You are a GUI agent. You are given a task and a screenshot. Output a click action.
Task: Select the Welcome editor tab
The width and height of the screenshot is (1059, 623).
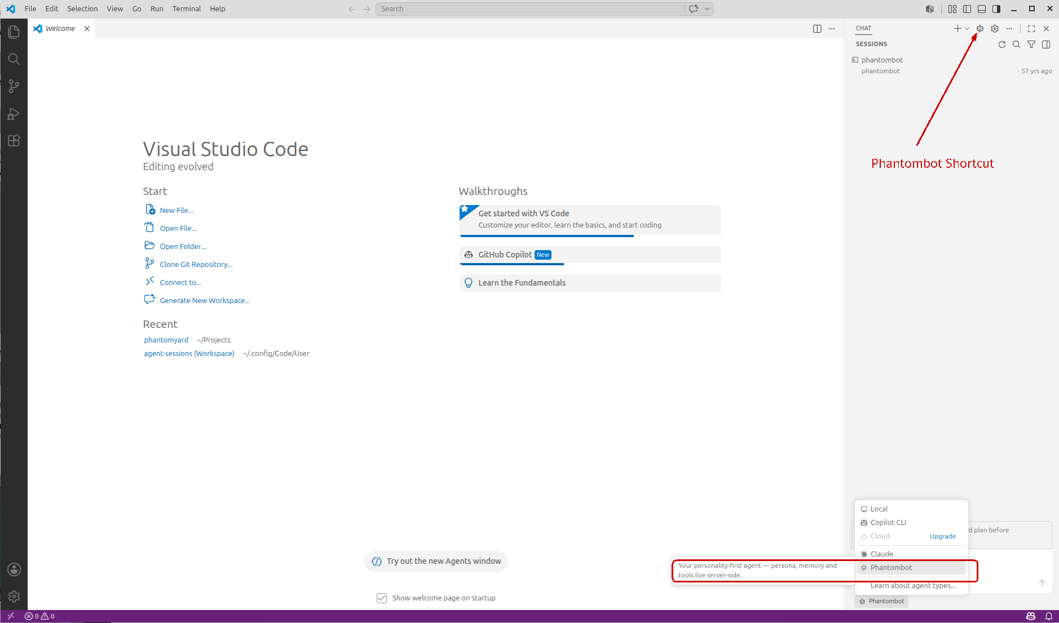coord(61,29)
